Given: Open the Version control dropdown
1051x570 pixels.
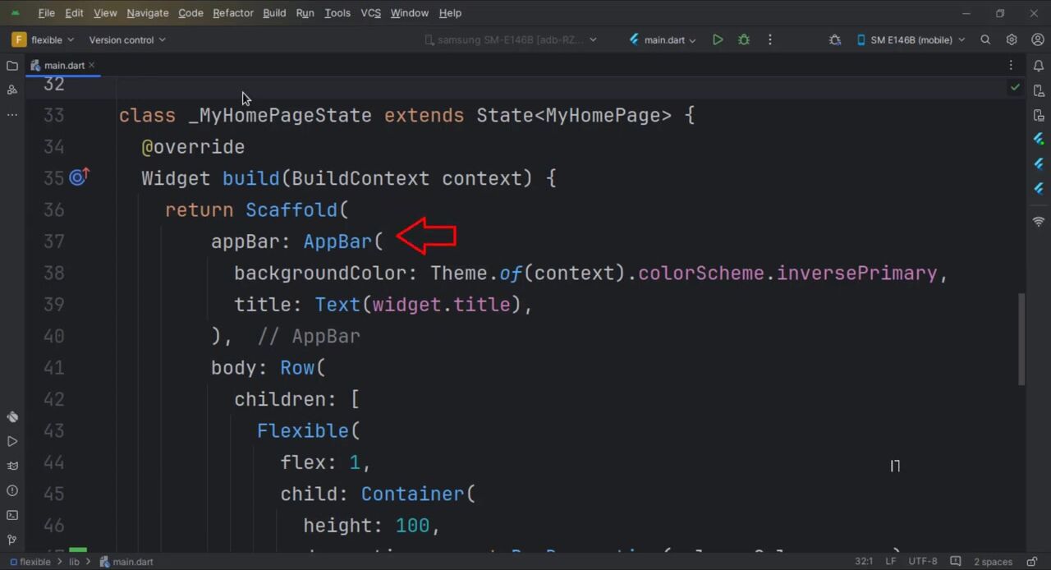Looking at the screenshot, I should (x=126, y=39).
